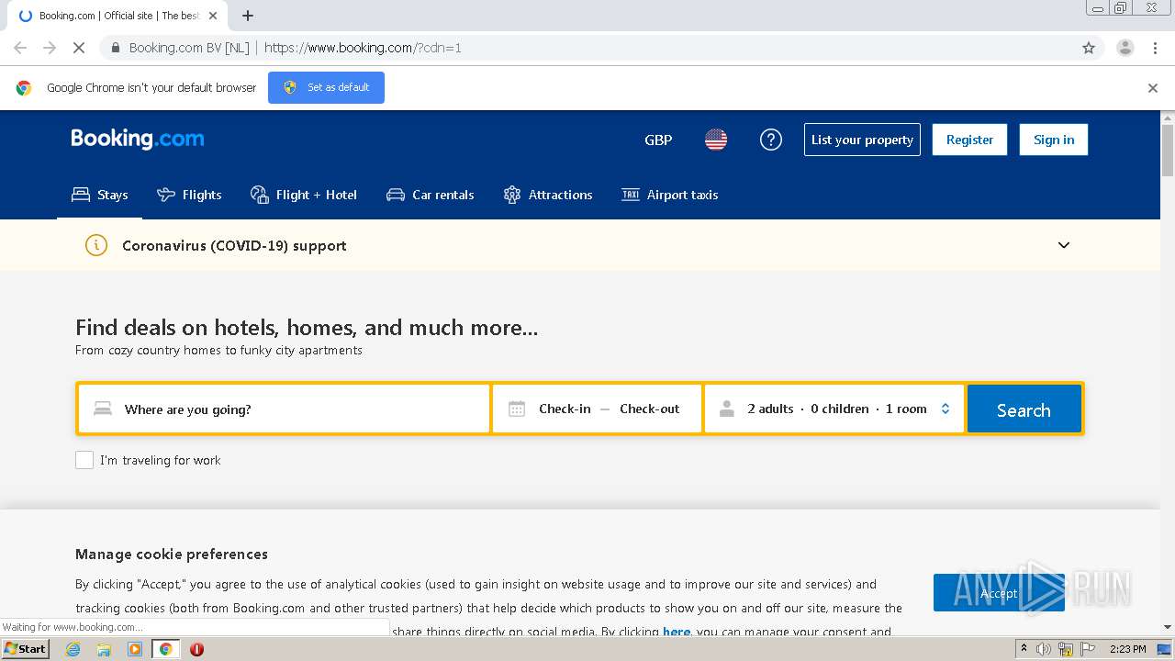This screenshot has height=661, width=1175.
Task: Open the Chrome profile avatar icon
Action: (x=1125, y=48)
